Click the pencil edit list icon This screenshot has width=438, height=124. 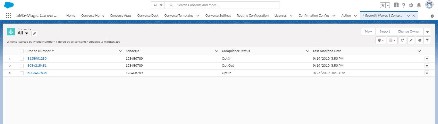point(411,40)
